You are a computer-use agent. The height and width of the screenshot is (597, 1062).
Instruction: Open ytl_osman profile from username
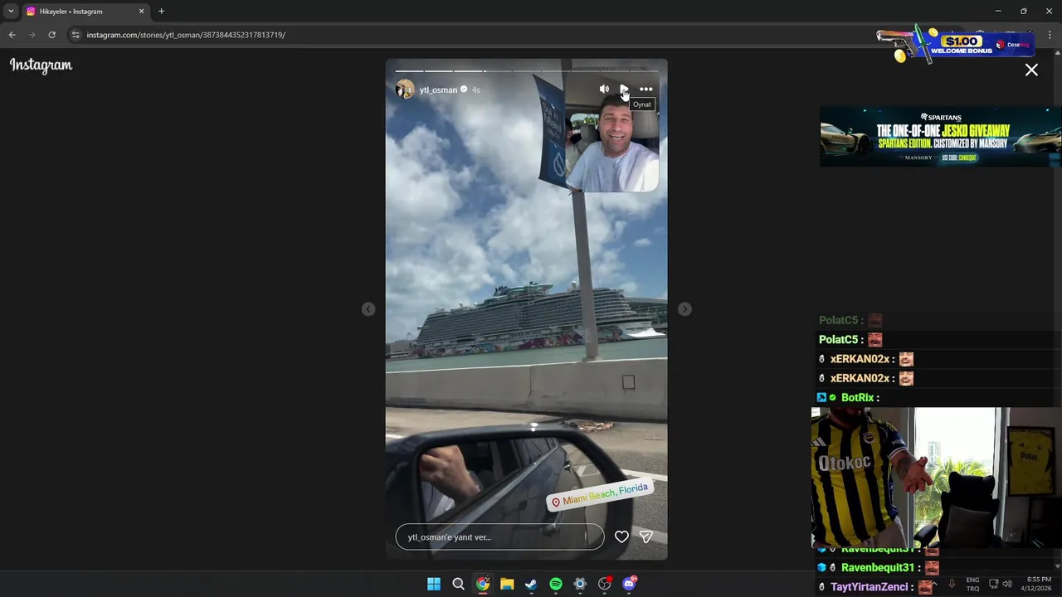[x=438, y=90]
